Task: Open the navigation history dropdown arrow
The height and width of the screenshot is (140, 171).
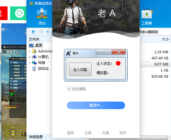Action: [48, 32]
